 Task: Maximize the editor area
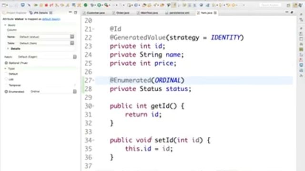point(292,12)
